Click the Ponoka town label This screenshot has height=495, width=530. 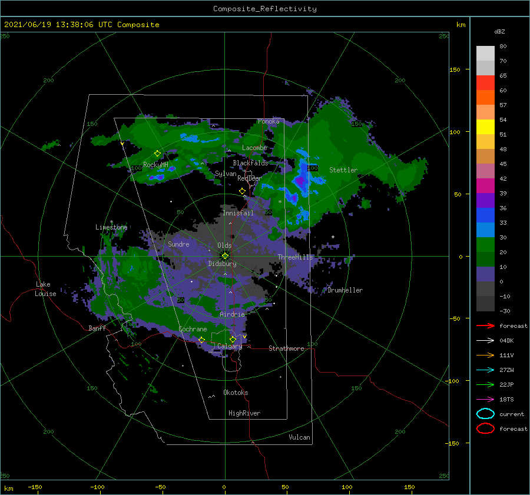(269, 121)
